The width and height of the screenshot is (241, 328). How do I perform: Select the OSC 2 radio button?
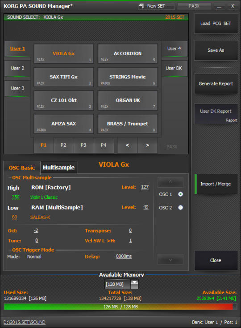click(180, 208)
